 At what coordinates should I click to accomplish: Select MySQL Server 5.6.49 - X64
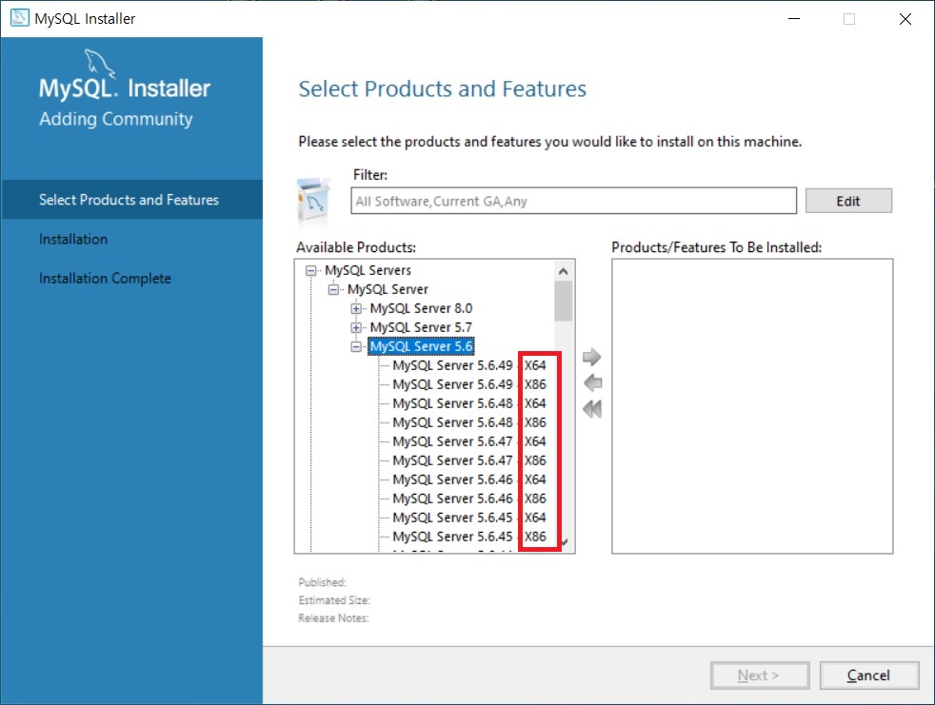coord(469,365)
